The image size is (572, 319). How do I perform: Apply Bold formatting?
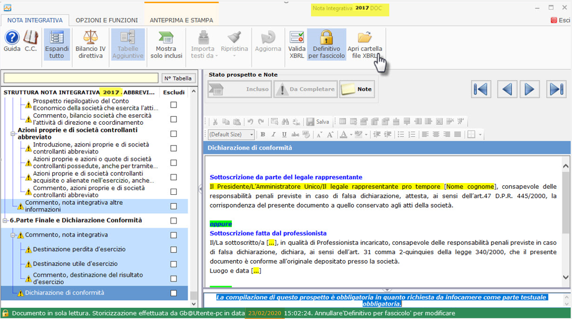pyautogui.click(x=263, y=135)
